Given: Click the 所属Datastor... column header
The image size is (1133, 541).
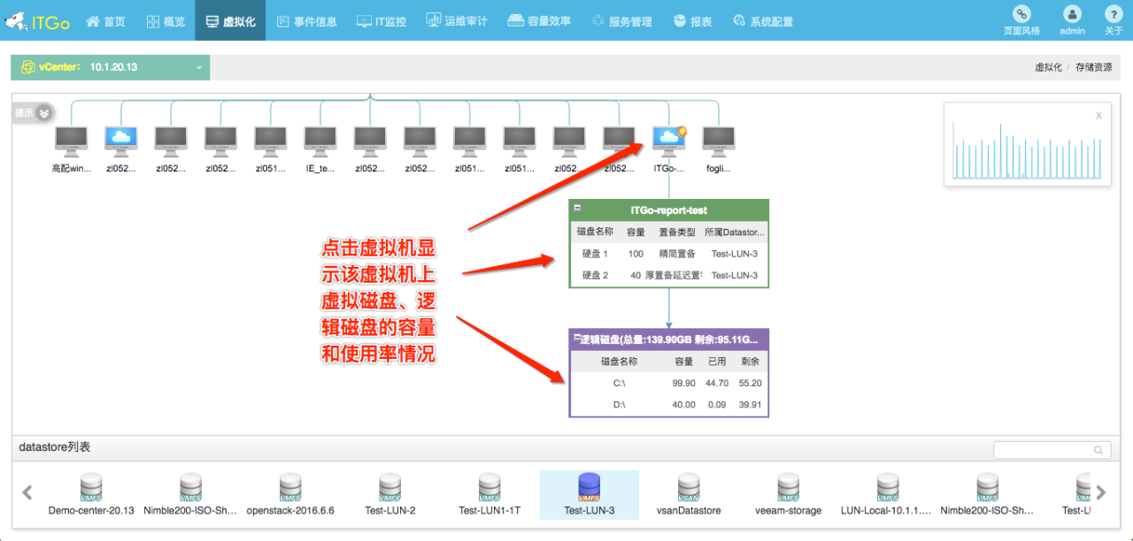Looking at the screenshot, I should click(x=735, y=232).
